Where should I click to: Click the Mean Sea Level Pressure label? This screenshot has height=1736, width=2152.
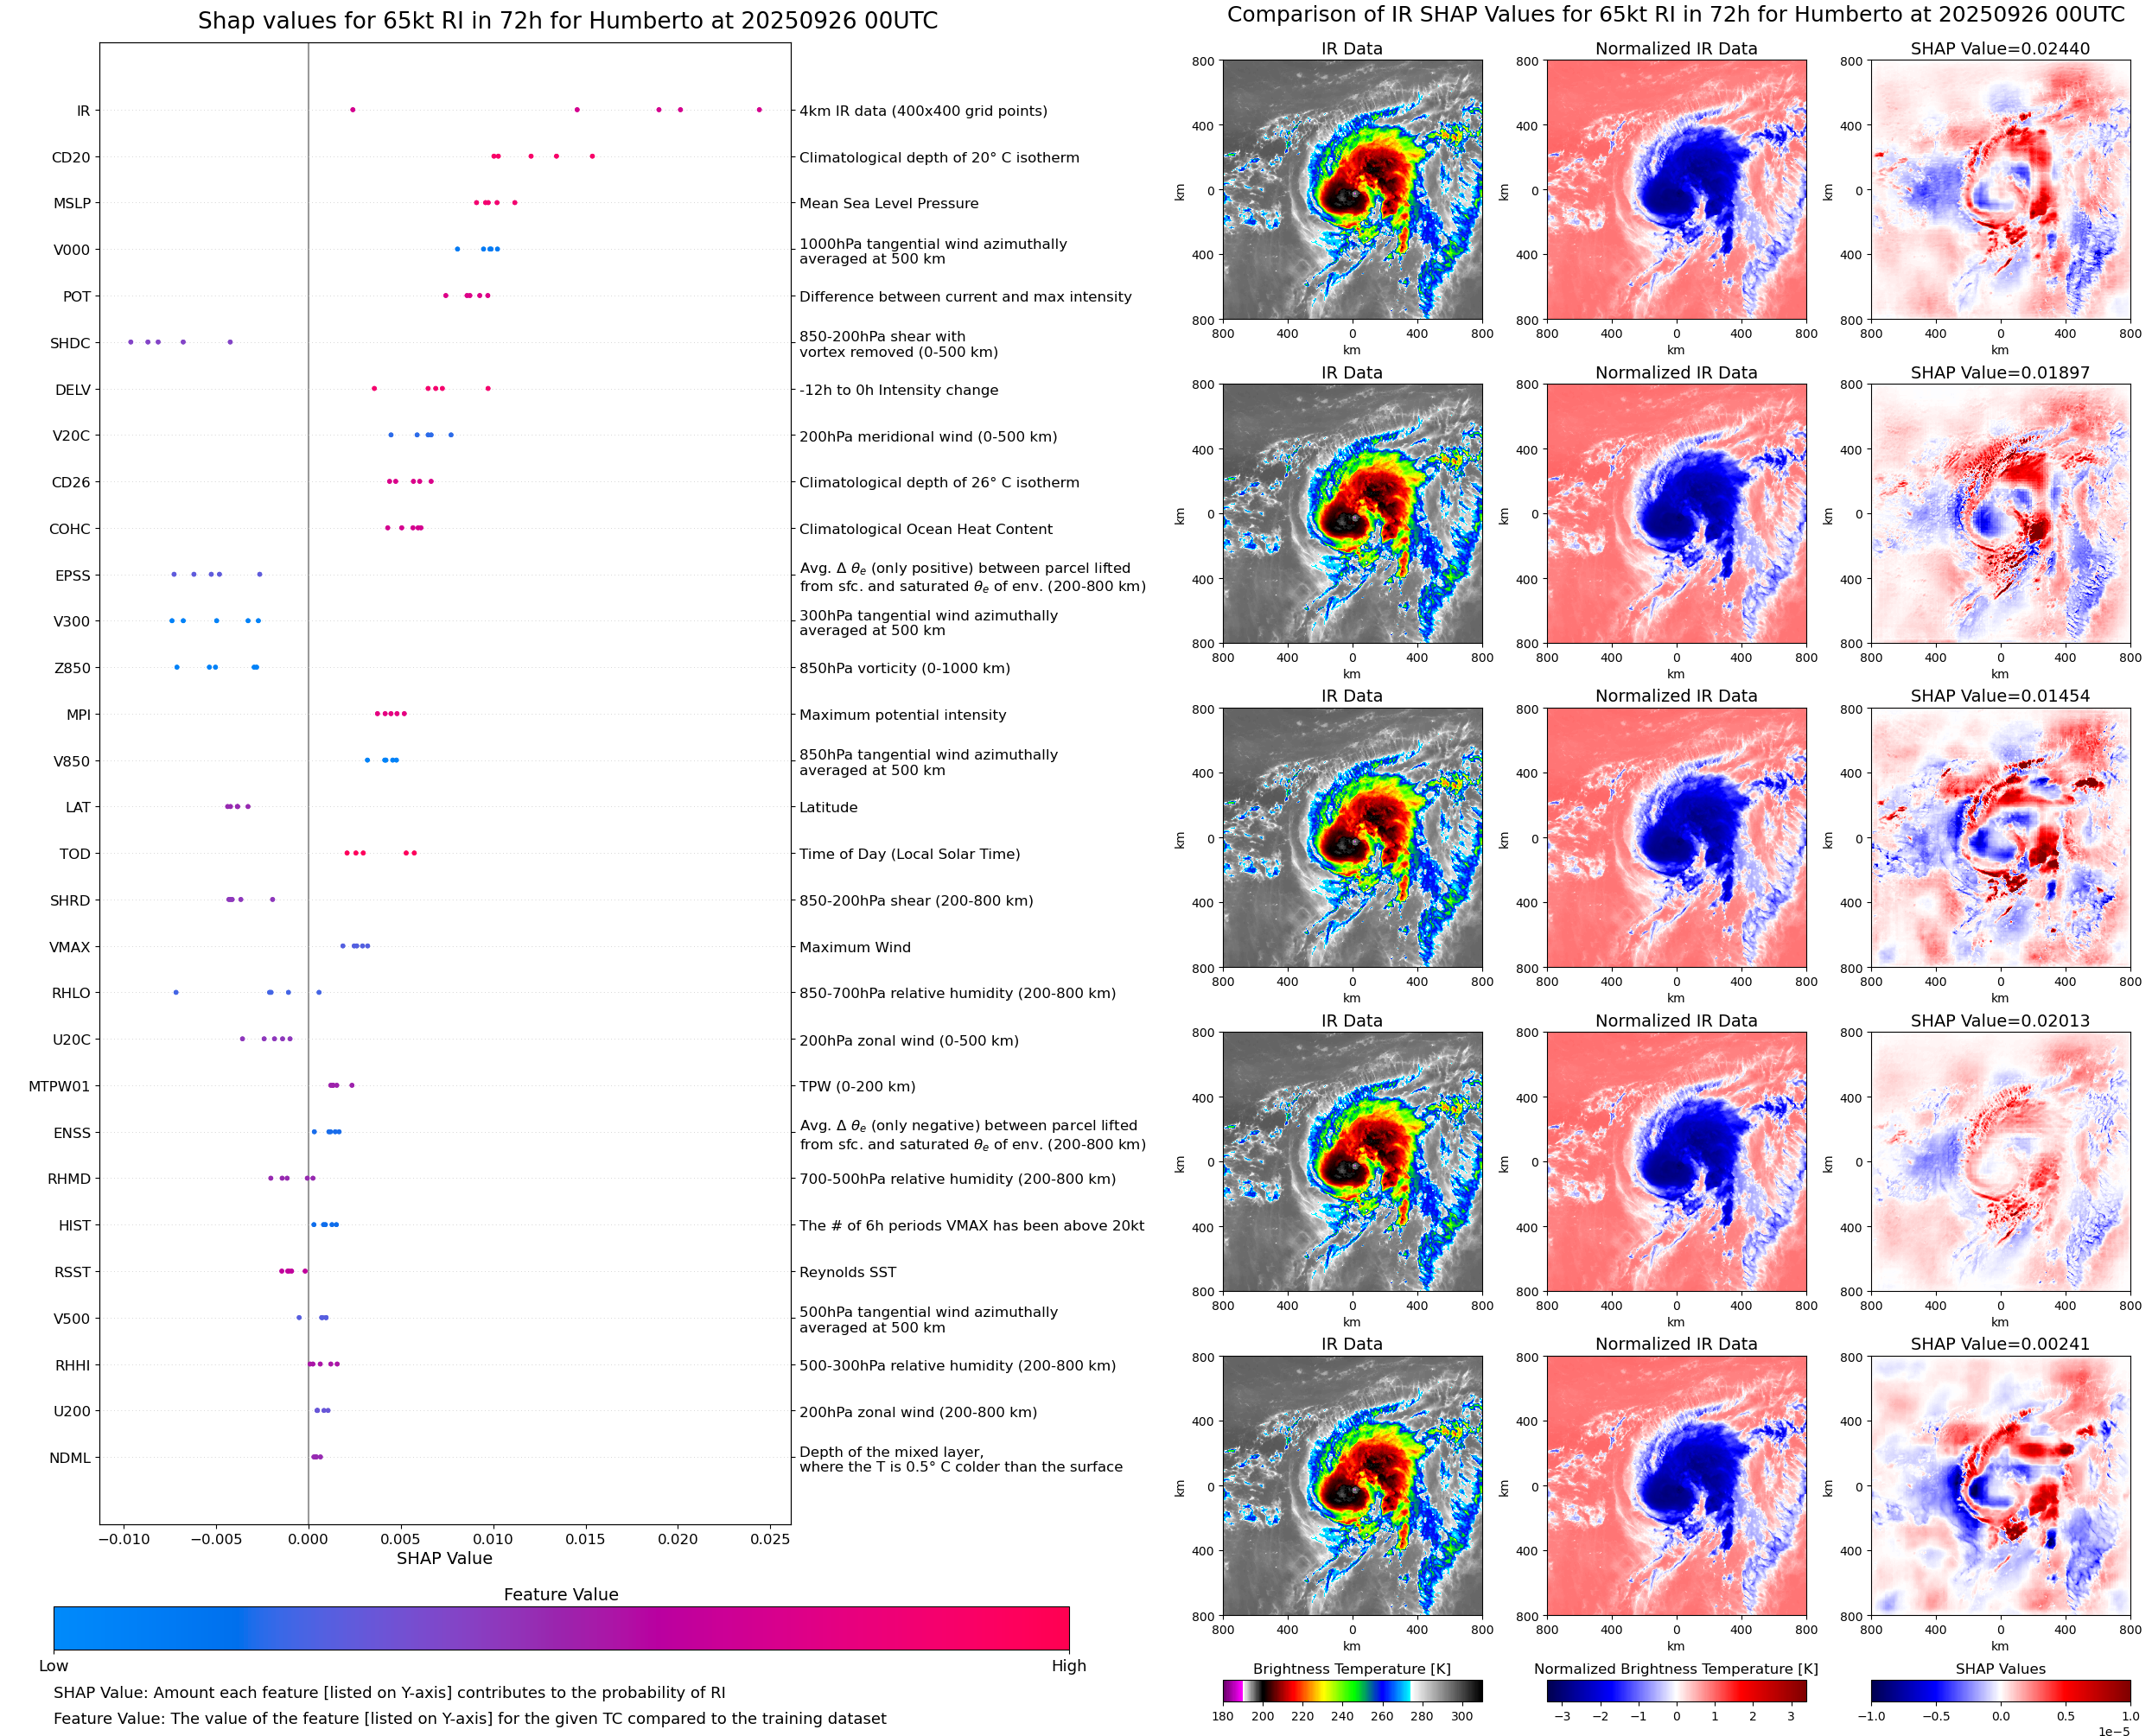pos(888,204)
